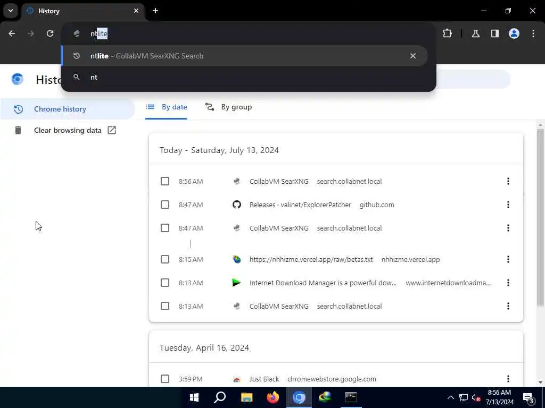Screen dimensions: 545x408
Task: Open the taskbar clock and date
Action: pyautogui.click(x=499, y=397)
